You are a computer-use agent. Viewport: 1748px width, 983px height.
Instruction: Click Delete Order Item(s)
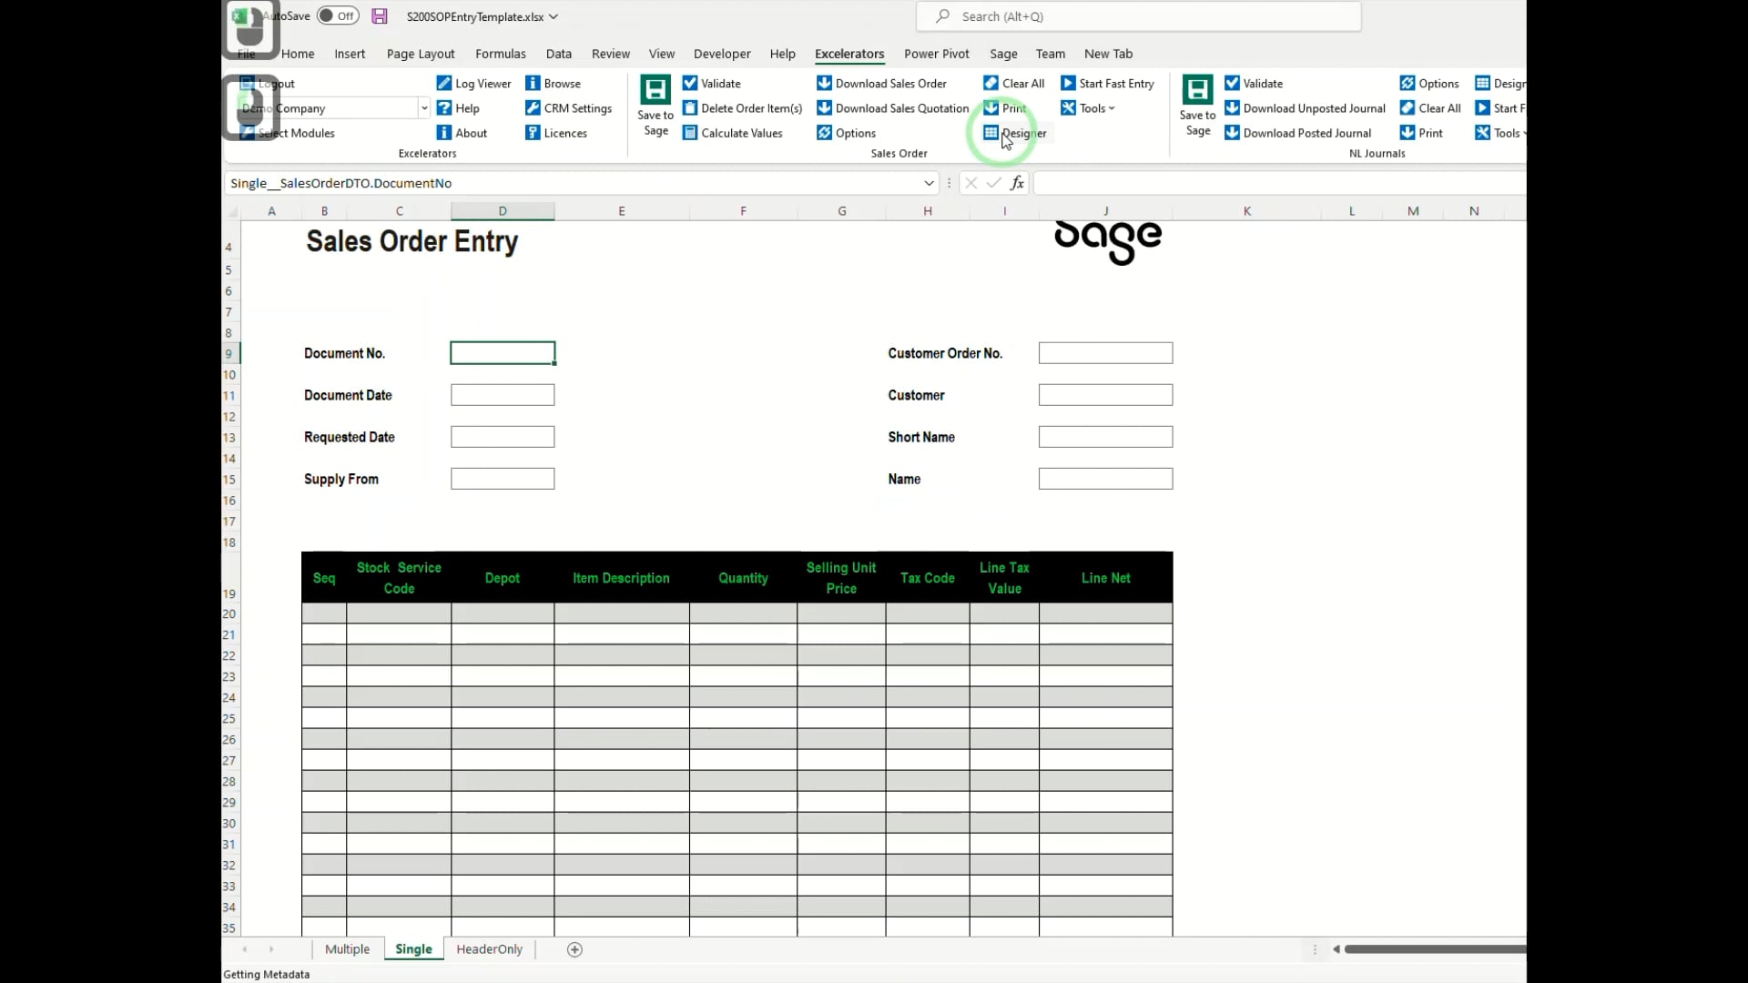pyautogui.click(x=742, y=107)
